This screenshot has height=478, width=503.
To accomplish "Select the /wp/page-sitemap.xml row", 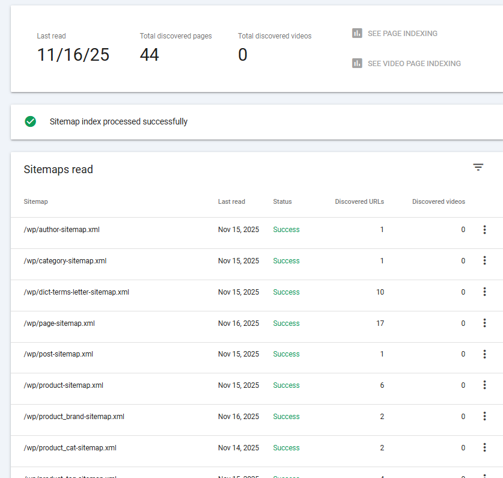I will point(59,323).
